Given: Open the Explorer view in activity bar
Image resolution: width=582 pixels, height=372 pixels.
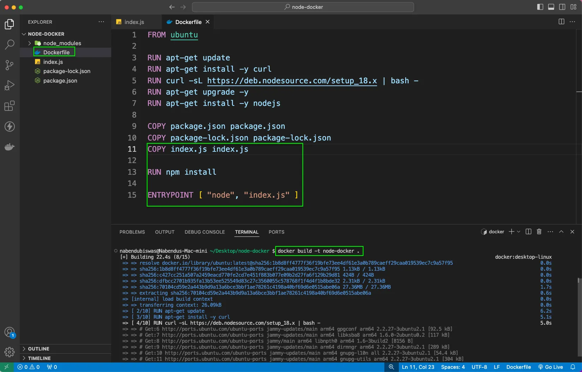Looking at the screenshot, I should point(10,24).
